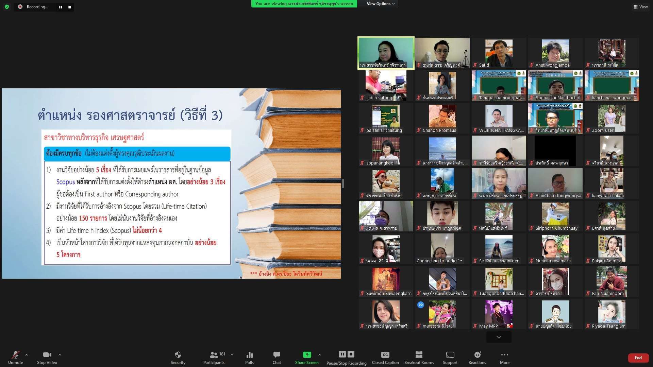Open the Security shield icon
This screenshot has width=653, height=367.
[178, 355]
